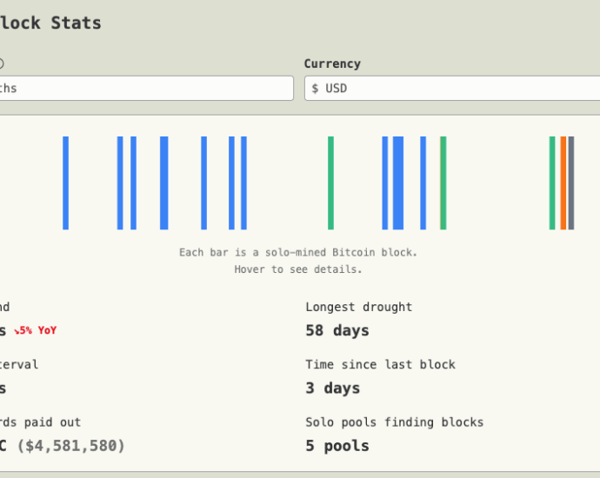
Task: Click the orange block bar in chart
Action: (563, 183)
